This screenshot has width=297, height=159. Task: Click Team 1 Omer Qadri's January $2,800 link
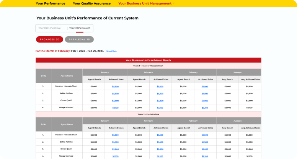[116, 101]
